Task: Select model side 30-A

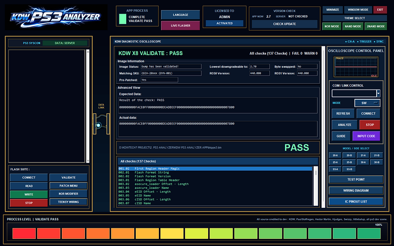Action: click(x=363, y=162)
